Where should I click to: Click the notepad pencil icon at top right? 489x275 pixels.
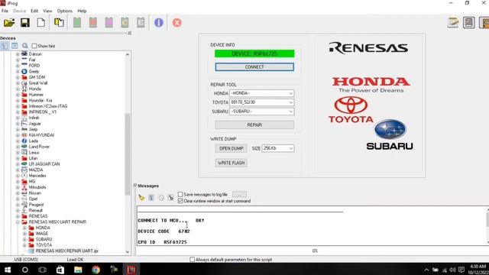pos(453,22)
